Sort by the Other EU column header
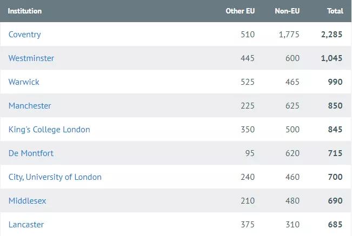The image size is (352, 236). coord(240,11)
